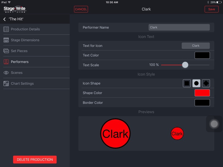Save the Clark performer

coord(211,9)
